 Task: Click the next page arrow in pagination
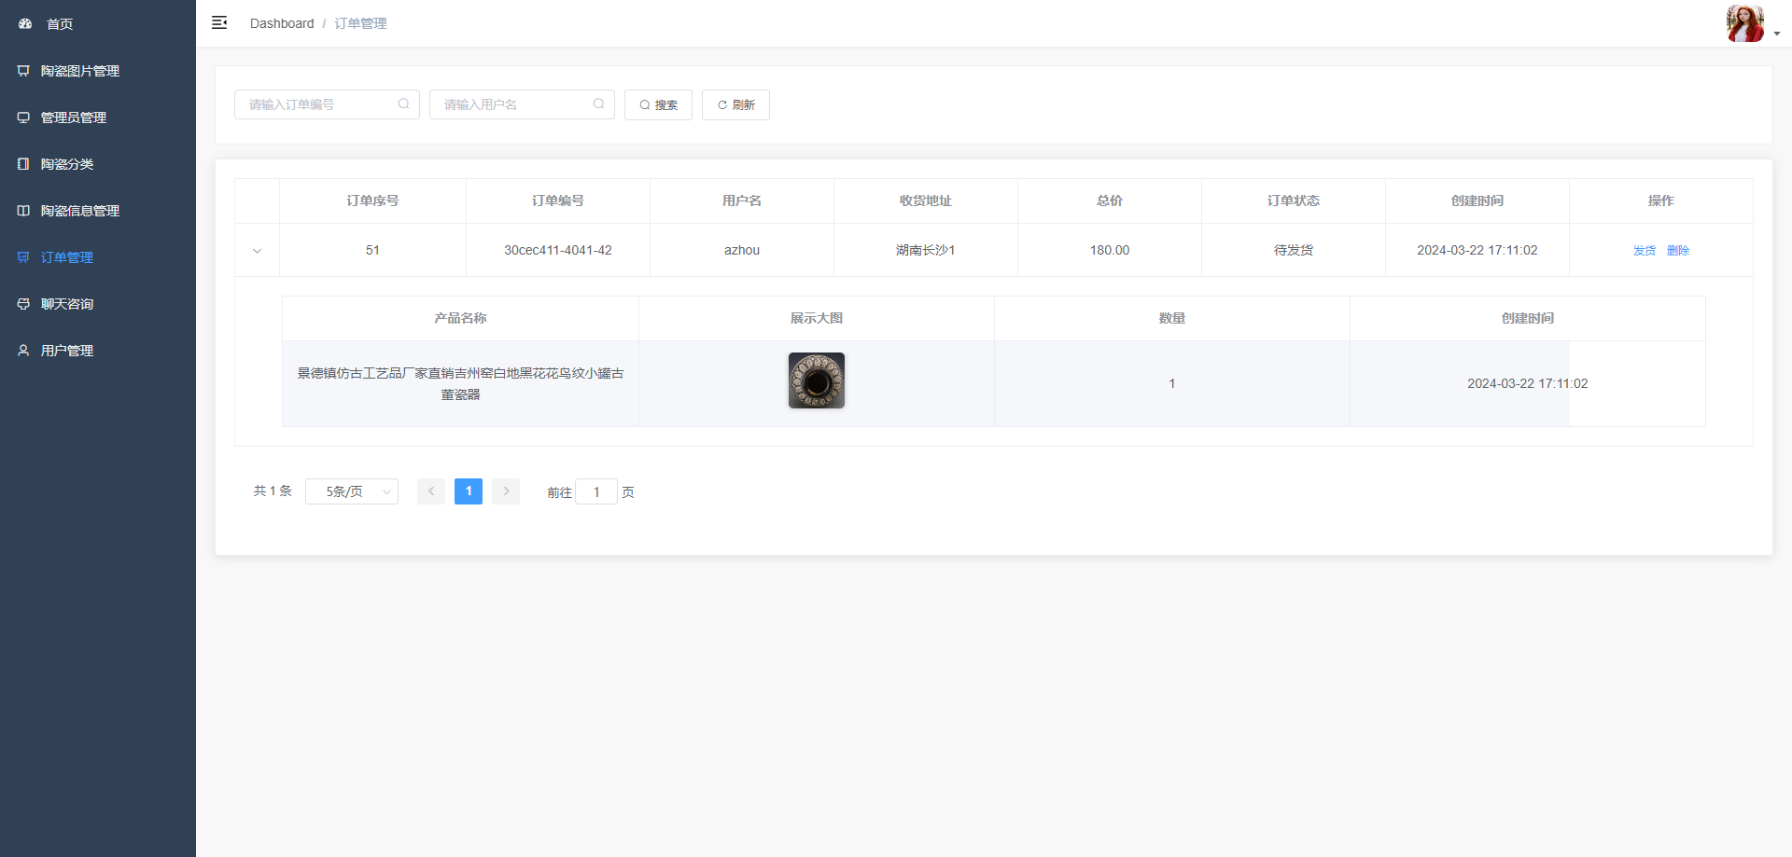506,491
